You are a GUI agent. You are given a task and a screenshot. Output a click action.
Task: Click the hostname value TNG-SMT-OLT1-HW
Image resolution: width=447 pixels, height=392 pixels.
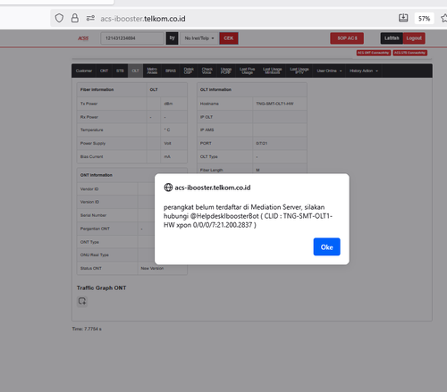point(274,104)
